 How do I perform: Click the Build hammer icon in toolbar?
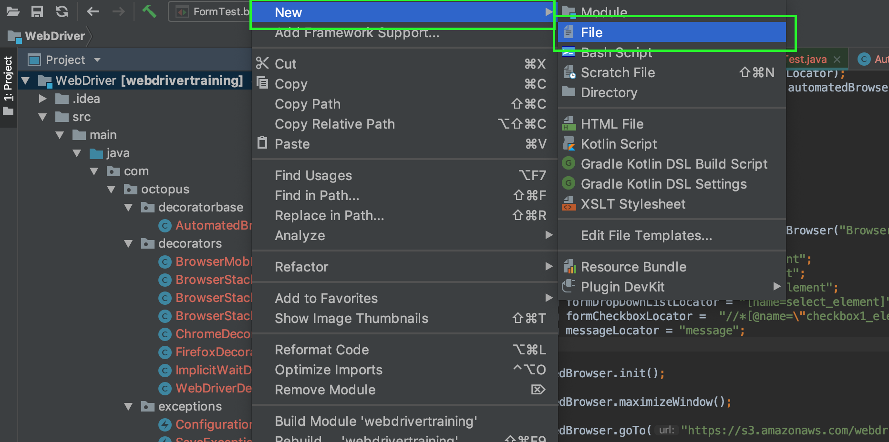point(149,11)
